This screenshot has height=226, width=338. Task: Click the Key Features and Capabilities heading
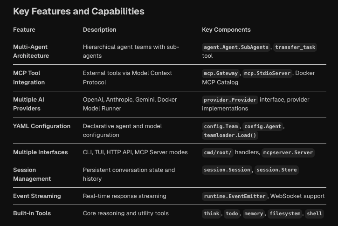79,11
